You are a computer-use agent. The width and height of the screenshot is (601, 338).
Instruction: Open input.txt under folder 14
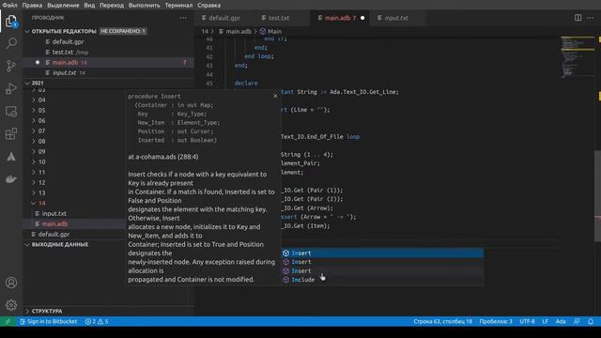click(54, 214)
